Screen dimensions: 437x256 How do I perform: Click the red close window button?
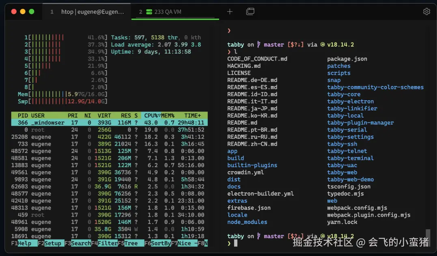click(x=14, y=11)
